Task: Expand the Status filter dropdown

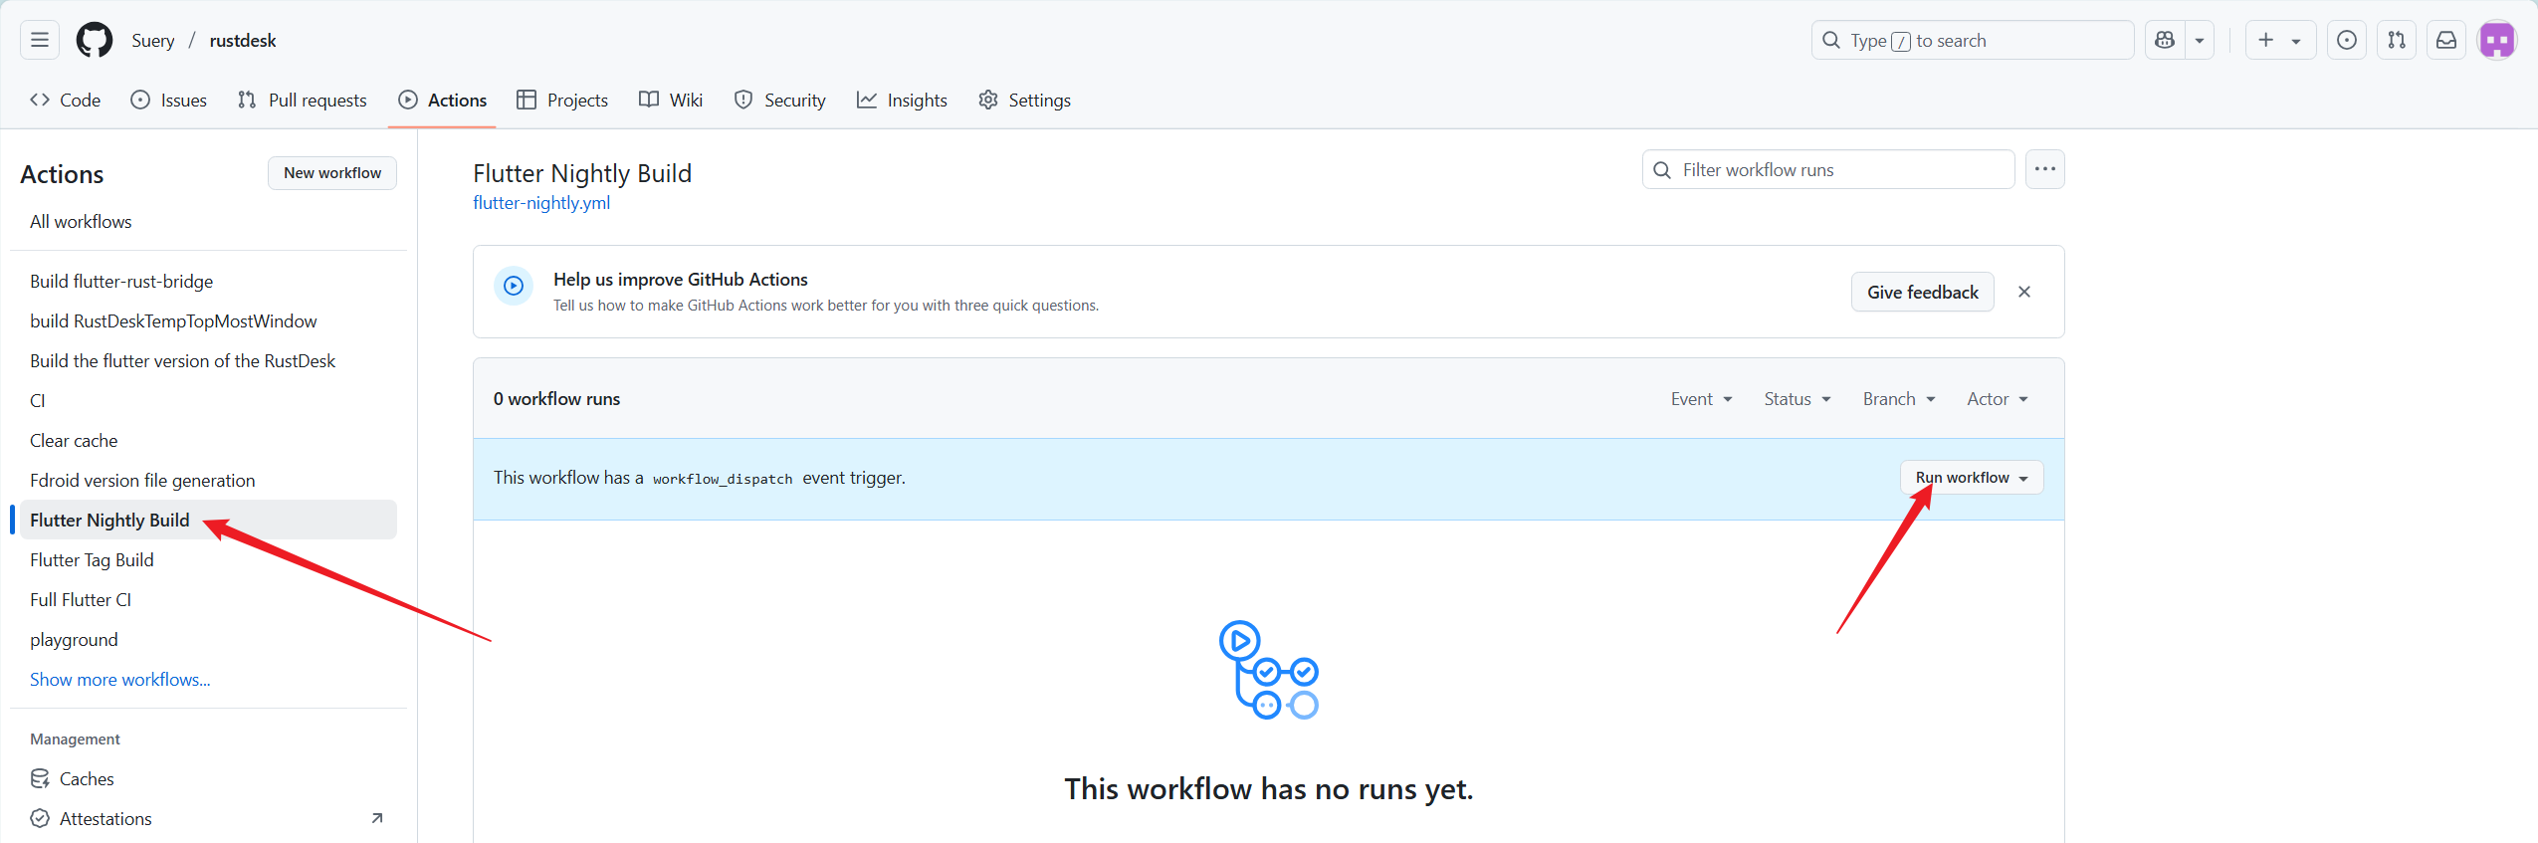Action: [x=1798, y=399]
